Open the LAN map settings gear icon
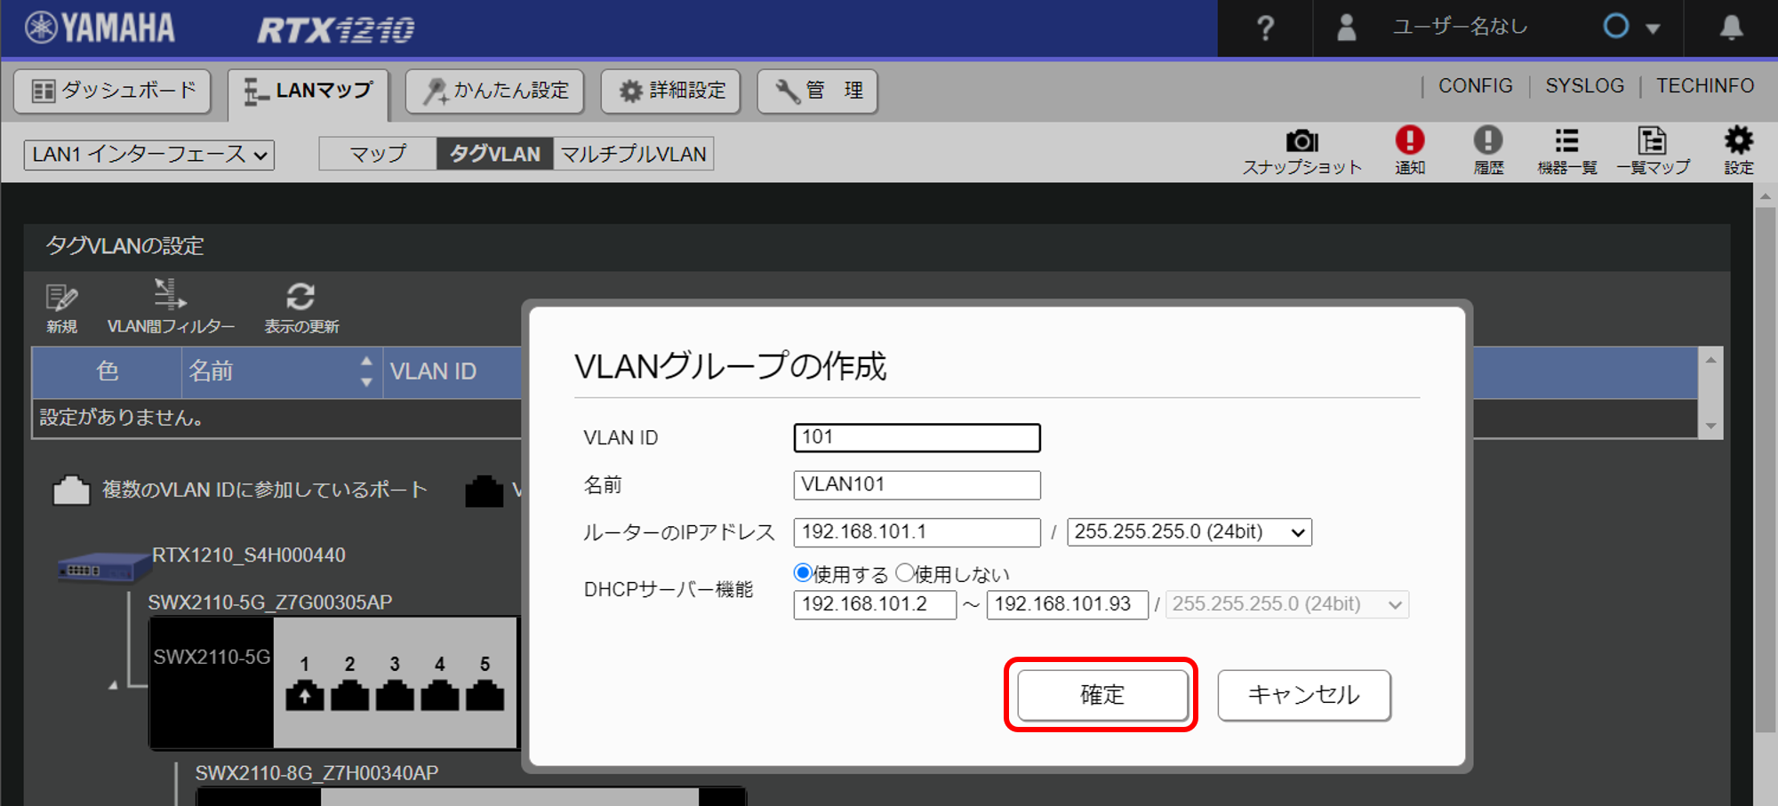This screenshot has width=1778, height=806. (1738, 140)
